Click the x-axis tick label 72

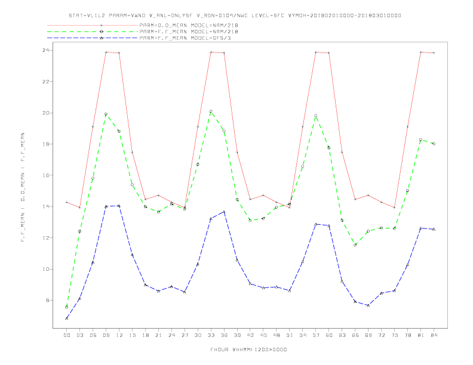pyautogui.click(x=381, y=335)
